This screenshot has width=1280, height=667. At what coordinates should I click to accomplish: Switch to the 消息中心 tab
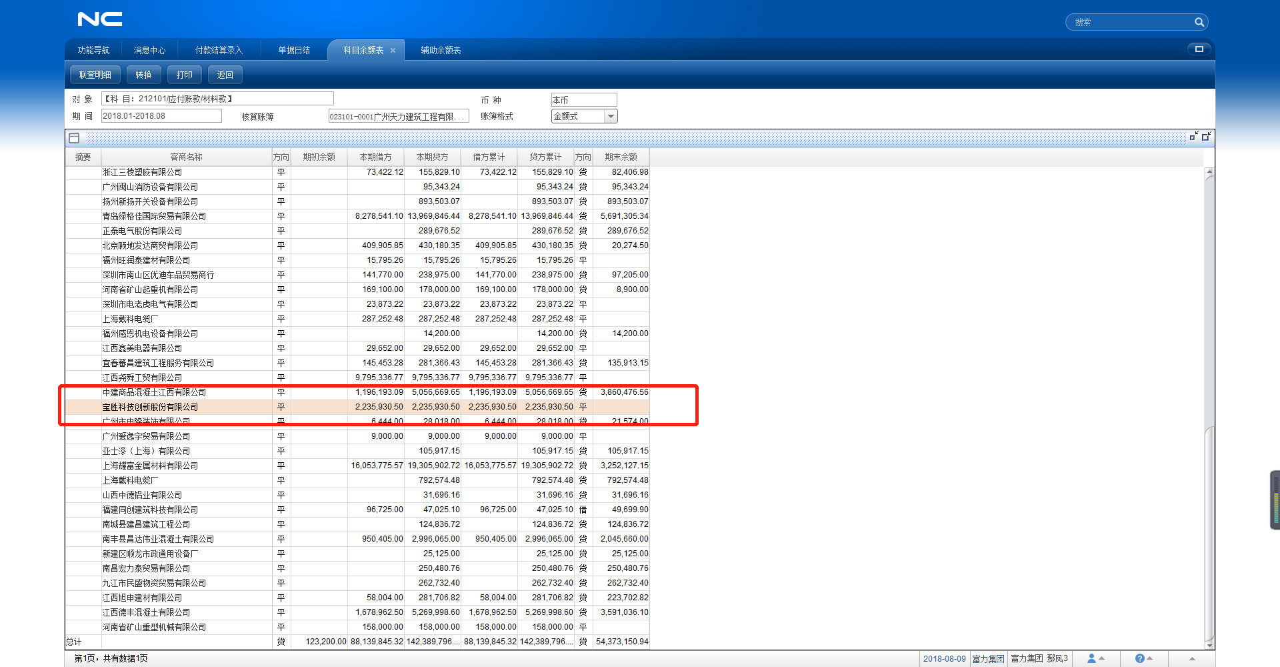(x=149, y=51)
